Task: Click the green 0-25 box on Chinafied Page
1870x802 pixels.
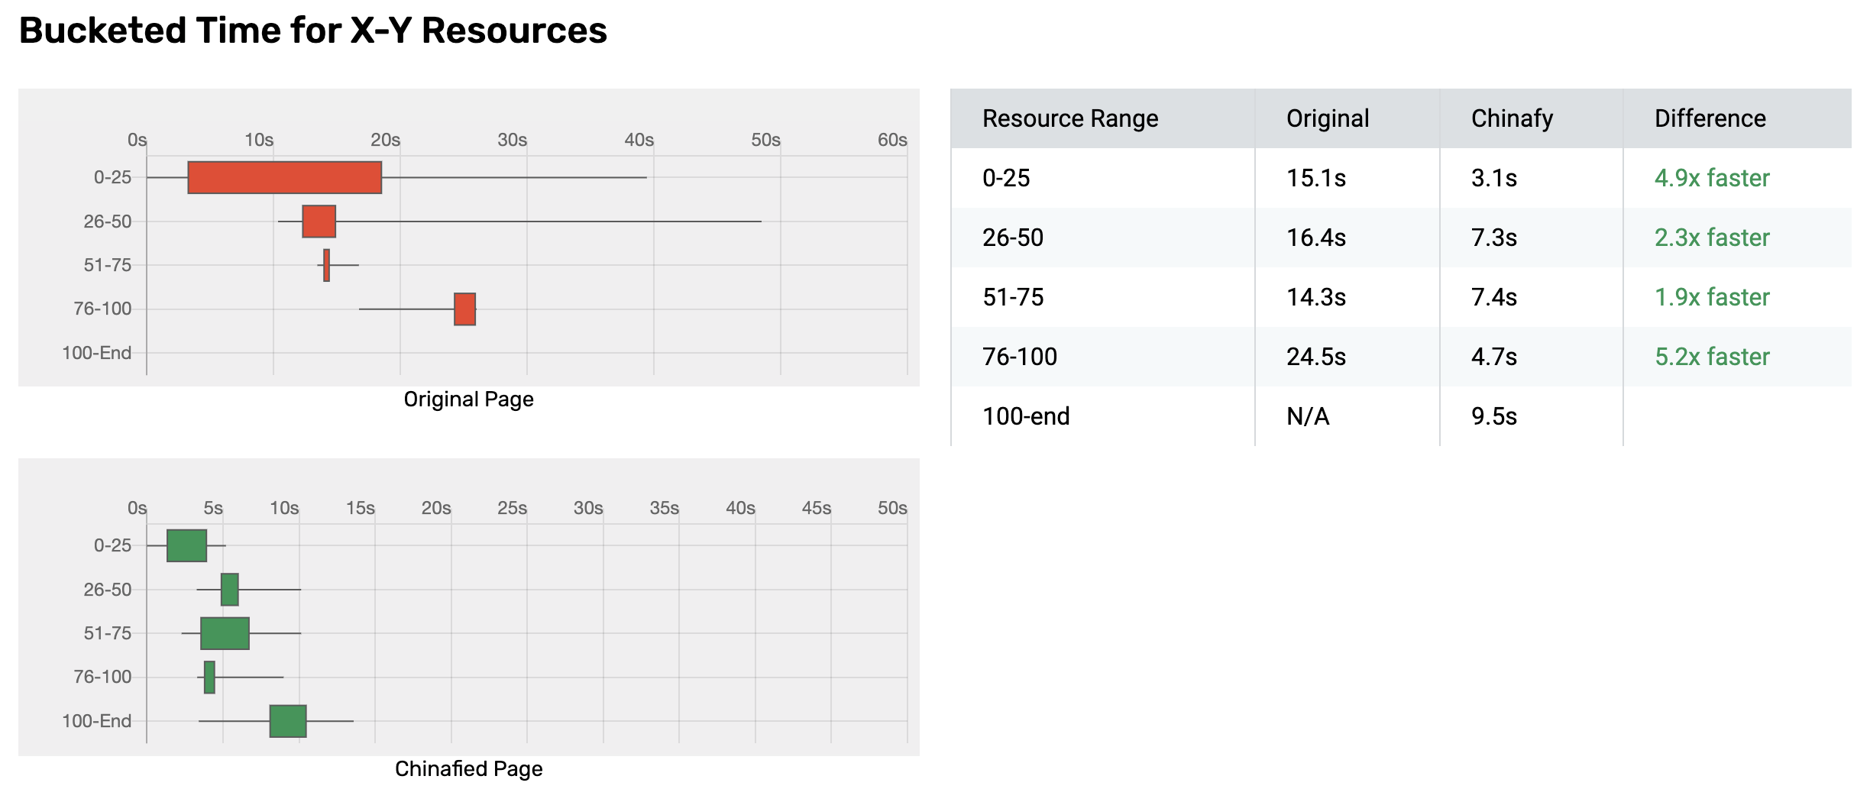Action: 186,545
